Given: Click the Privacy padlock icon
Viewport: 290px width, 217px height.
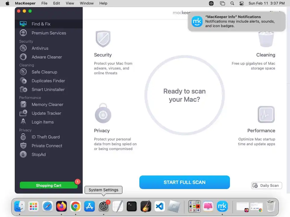Looking at the screenshot, I should pos(103,113).
